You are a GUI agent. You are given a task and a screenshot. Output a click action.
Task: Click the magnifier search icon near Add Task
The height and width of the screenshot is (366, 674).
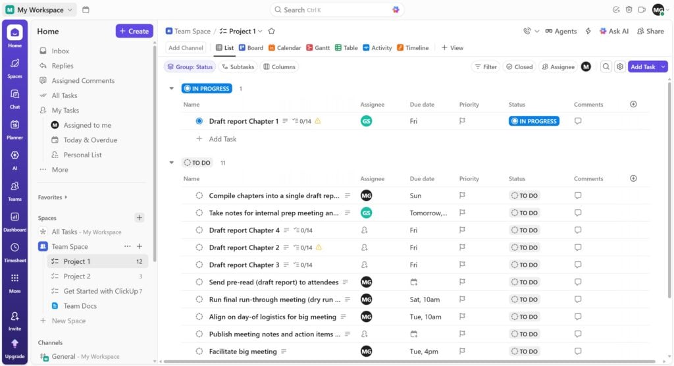[x=606, y=66]
